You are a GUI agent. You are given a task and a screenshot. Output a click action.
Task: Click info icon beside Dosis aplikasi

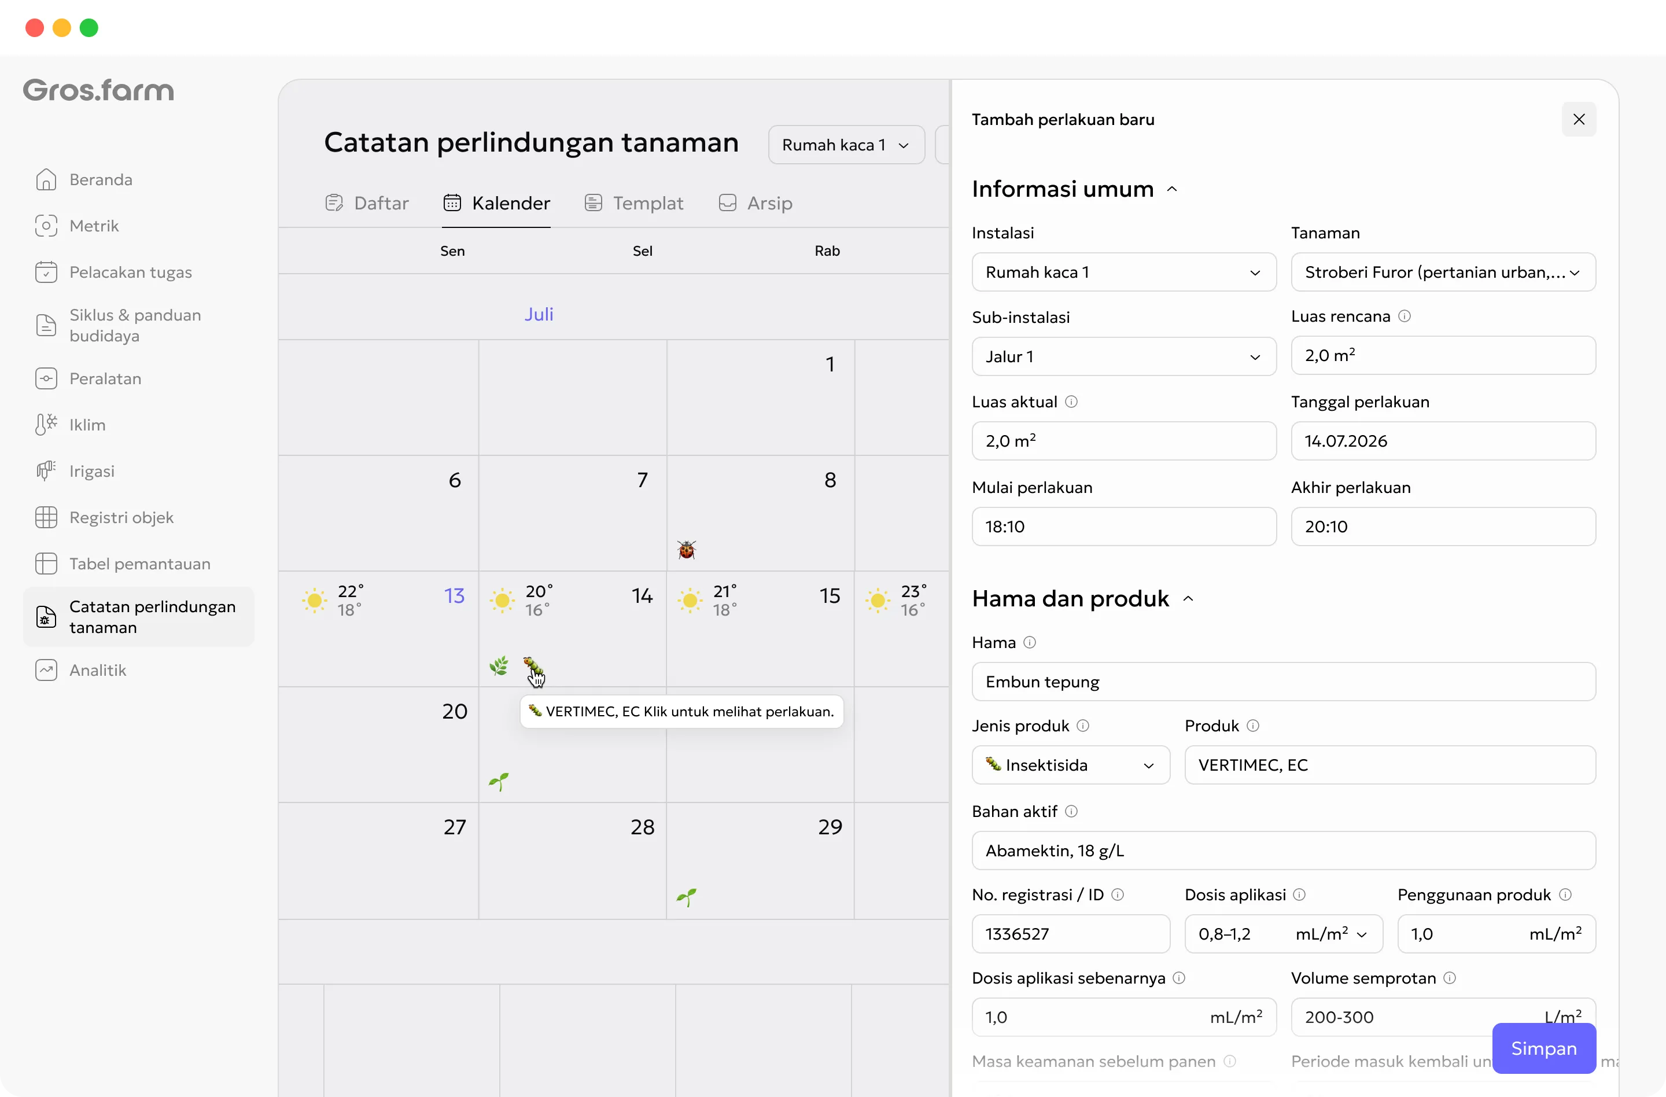coord(1299,894)
